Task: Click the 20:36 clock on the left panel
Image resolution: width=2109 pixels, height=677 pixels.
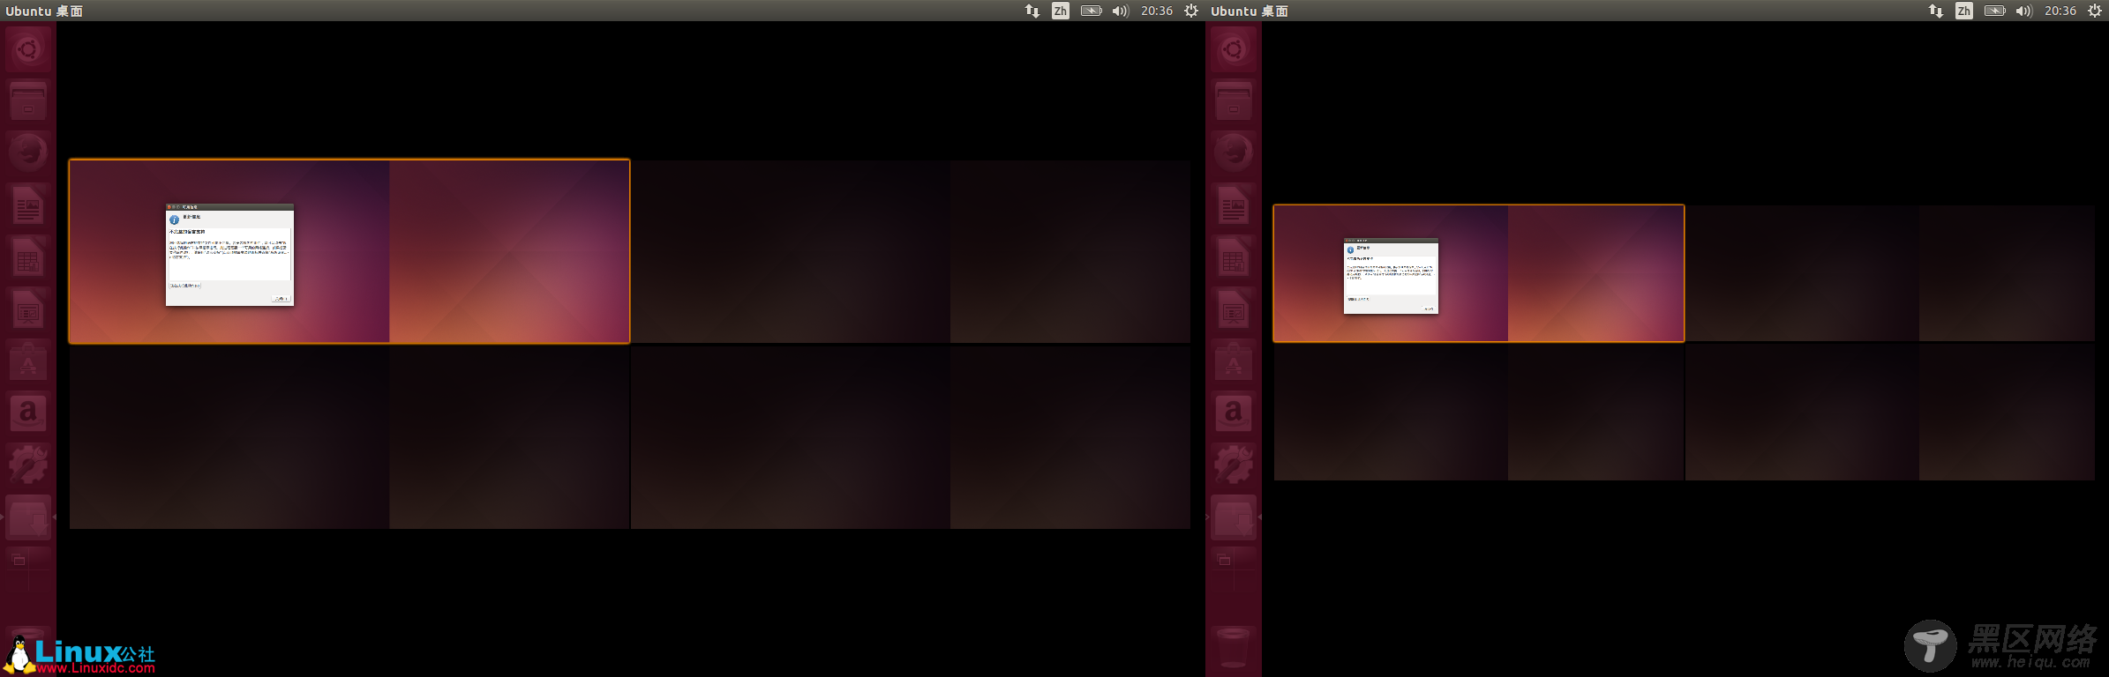Action: click(x=1156, y=11)
